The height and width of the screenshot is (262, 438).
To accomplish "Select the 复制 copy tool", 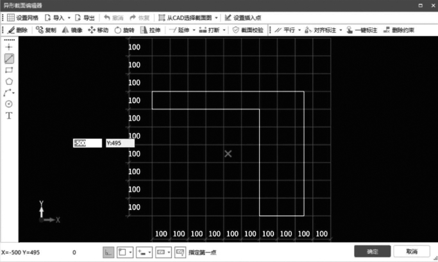I will point(46,30).
